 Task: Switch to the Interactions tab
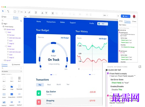tap(127, 21)
